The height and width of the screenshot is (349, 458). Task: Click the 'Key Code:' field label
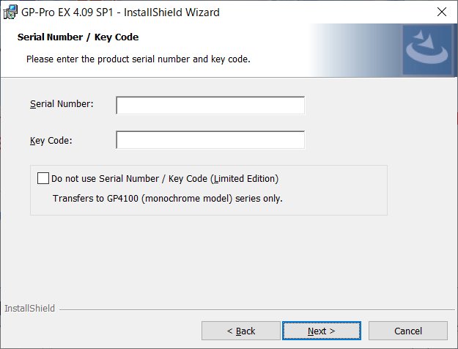(51, 141)
